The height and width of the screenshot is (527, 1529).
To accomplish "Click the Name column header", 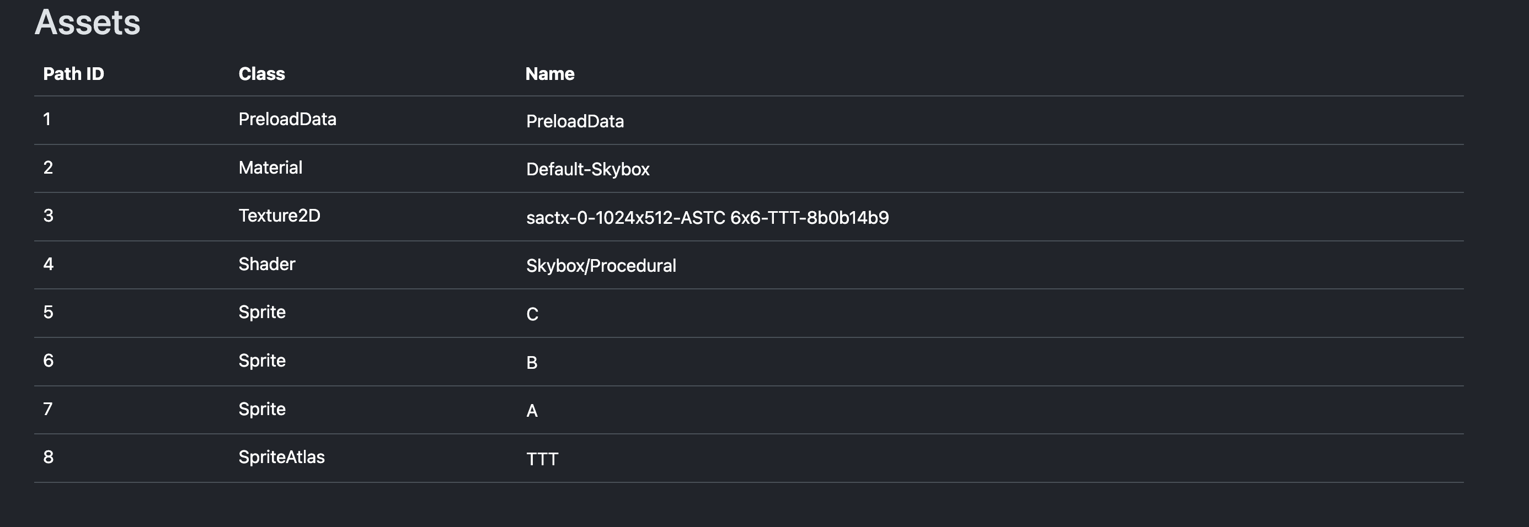I will 549,73.
